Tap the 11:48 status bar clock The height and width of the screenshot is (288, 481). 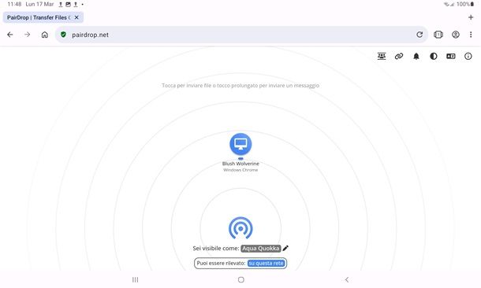[14, 4]
